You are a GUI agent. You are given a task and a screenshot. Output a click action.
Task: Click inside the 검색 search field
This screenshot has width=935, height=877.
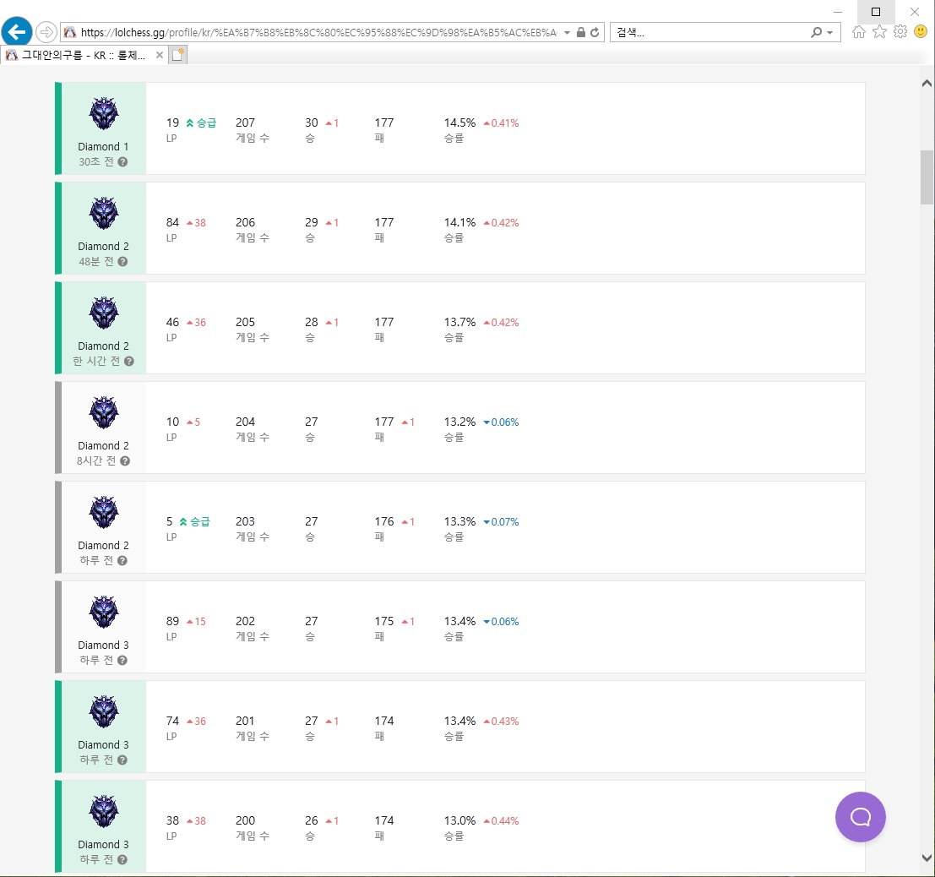(708, 32)
